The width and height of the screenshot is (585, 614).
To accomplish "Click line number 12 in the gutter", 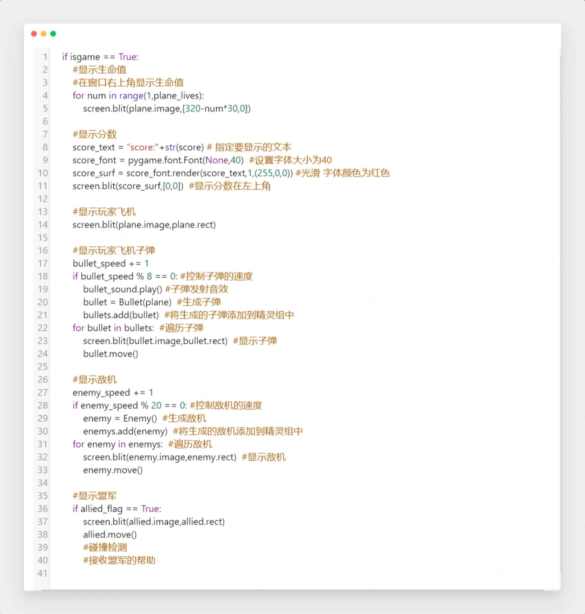I will [43, 199].
